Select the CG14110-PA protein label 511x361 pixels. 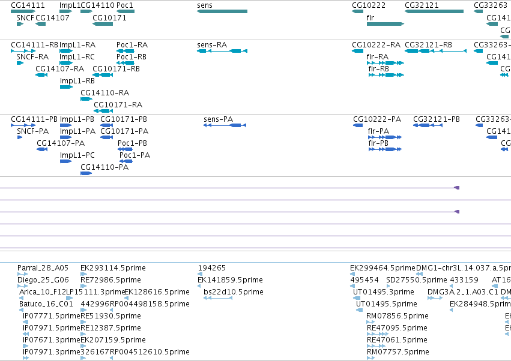104,167
